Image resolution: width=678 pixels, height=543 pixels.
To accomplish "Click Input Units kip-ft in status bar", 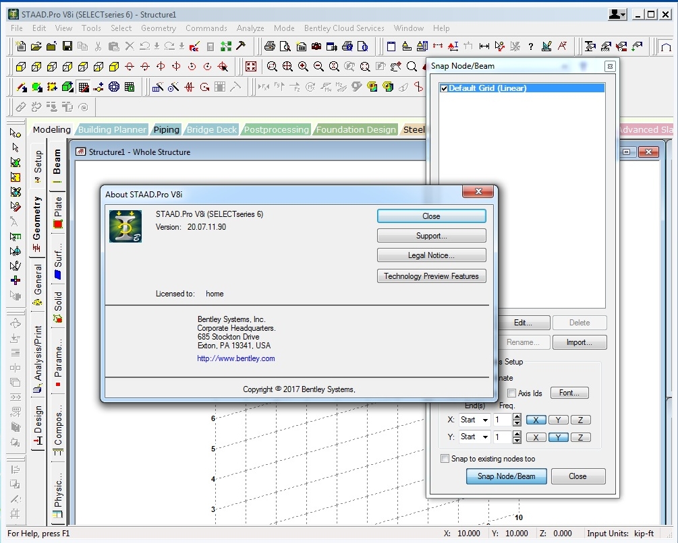I will click(621, 534).
